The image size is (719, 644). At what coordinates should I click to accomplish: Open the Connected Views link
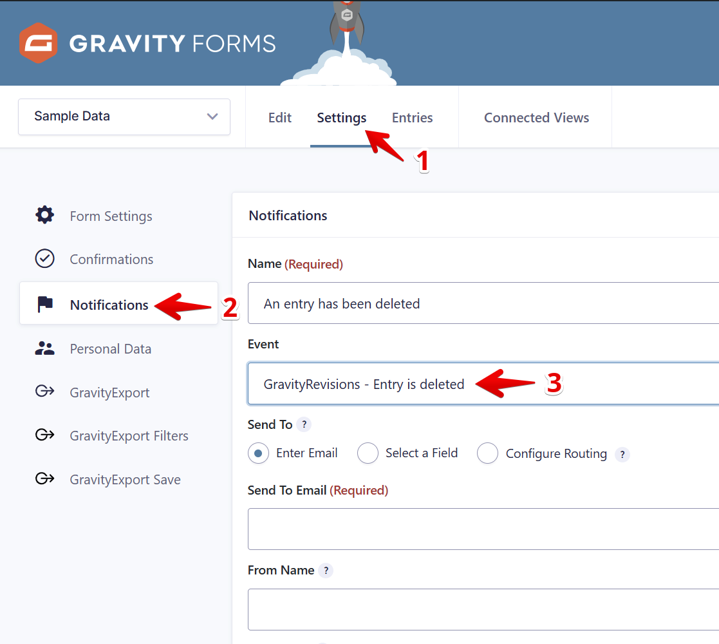(536, 118)
